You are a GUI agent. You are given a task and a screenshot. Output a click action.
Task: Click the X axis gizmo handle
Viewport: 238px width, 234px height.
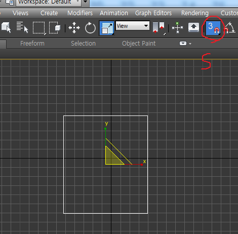142,165
